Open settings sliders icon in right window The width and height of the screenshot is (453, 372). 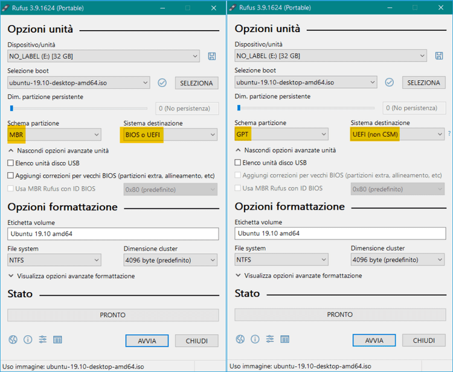tap(270, 339)
